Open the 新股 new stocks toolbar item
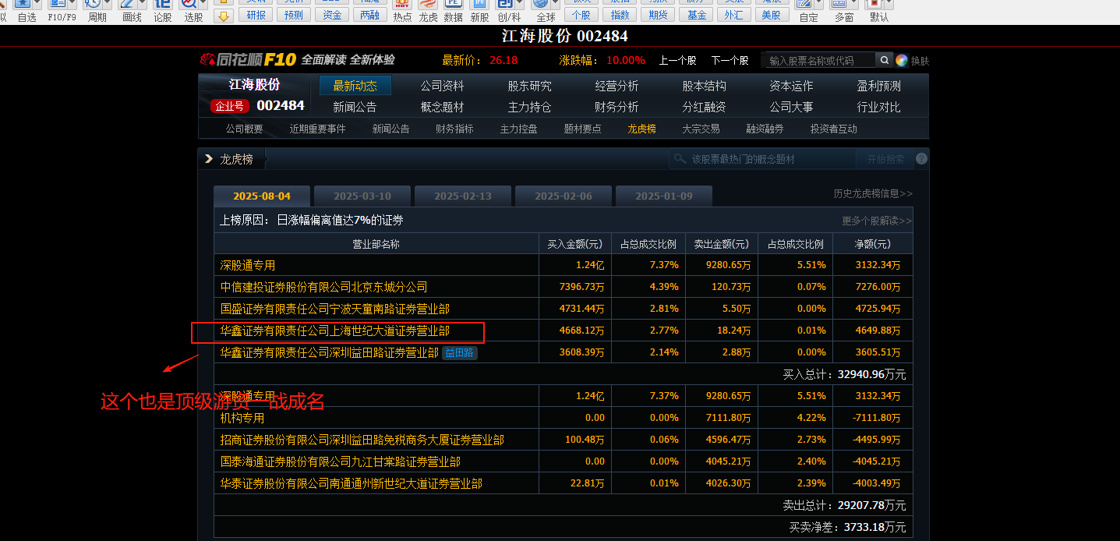 click(479, 11)
